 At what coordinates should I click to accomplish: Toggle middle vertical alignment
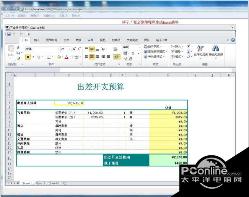92,49
